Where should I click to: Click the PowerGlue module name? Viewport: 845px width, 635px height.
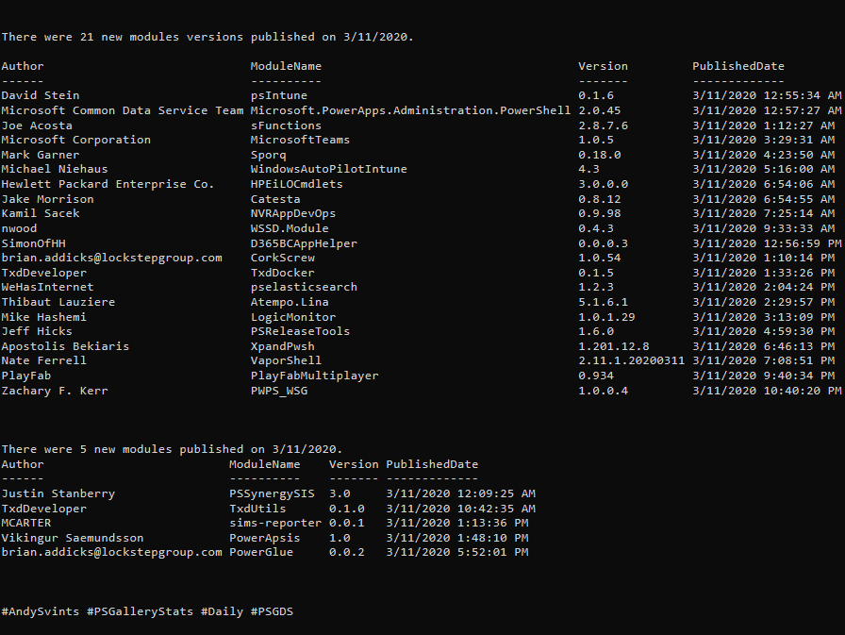261,553
